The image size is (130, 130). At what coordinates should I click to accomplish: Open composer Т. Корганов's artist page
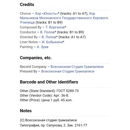[55, 27]
